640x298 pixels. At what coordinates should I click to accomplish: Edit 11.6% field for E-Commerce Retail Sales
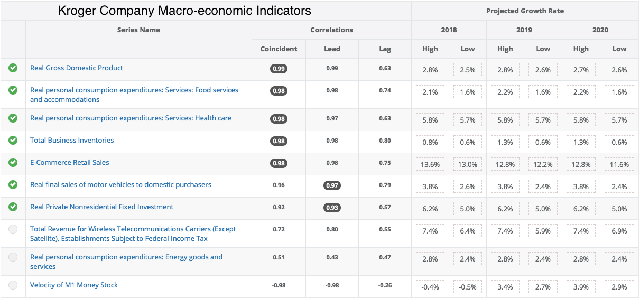(619, 164)
